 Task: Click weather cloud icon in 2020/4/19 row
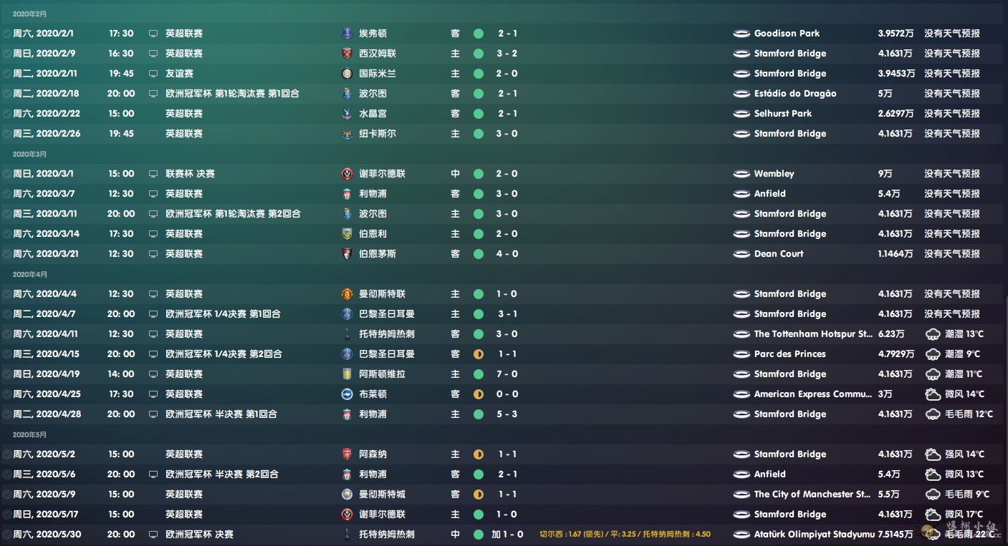coord(933,374)
